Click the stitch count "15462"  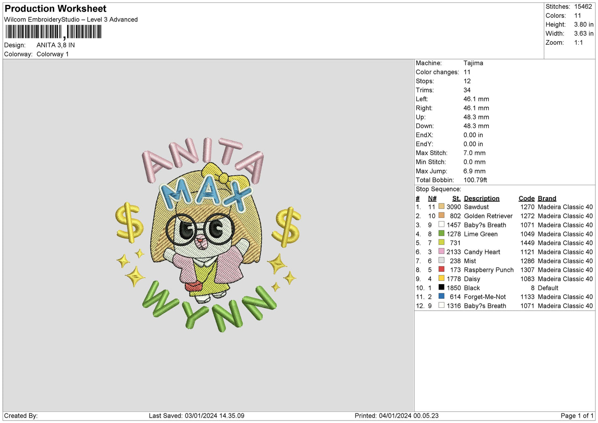coord(583,7)
